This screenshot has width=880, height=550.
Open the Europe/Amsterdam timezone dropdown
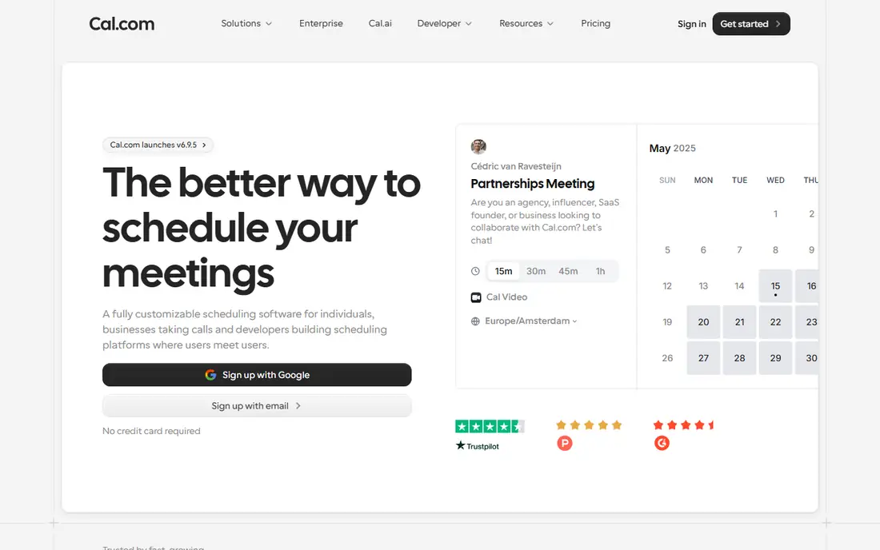(x=531, y=321)
